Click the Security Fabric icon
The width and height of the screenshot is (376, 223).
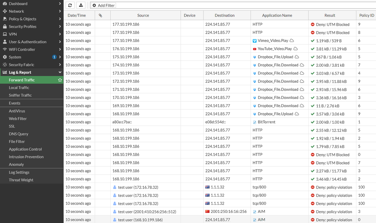pos(5,65)
